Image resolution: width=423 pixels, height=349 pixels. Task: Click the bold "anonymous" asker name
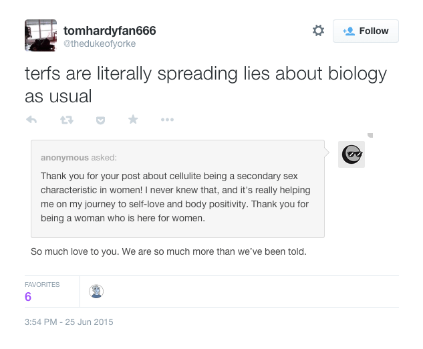[64, 158]
